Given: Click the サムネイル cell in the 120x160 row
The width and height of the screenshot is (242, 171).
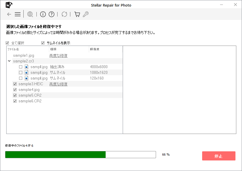Looking at the screenshot, I should click(x=58, y=78).
